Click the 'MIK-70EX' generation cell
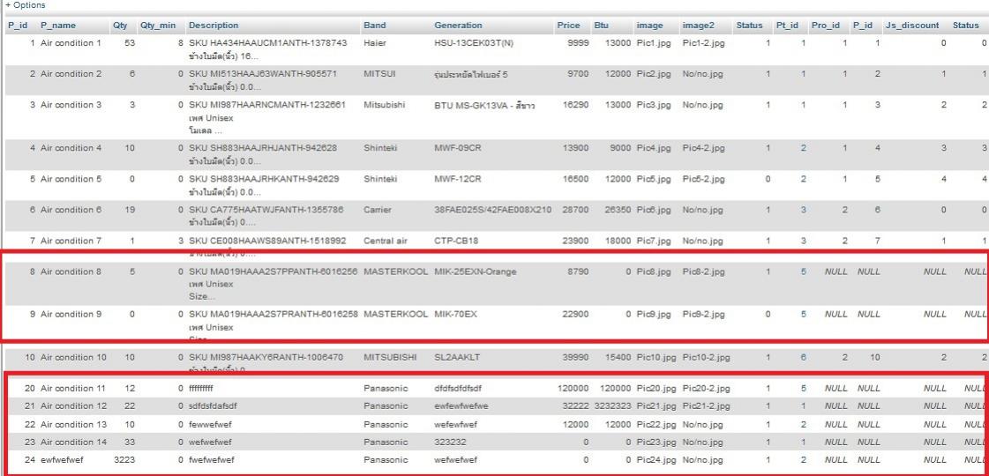 [455, 315]
